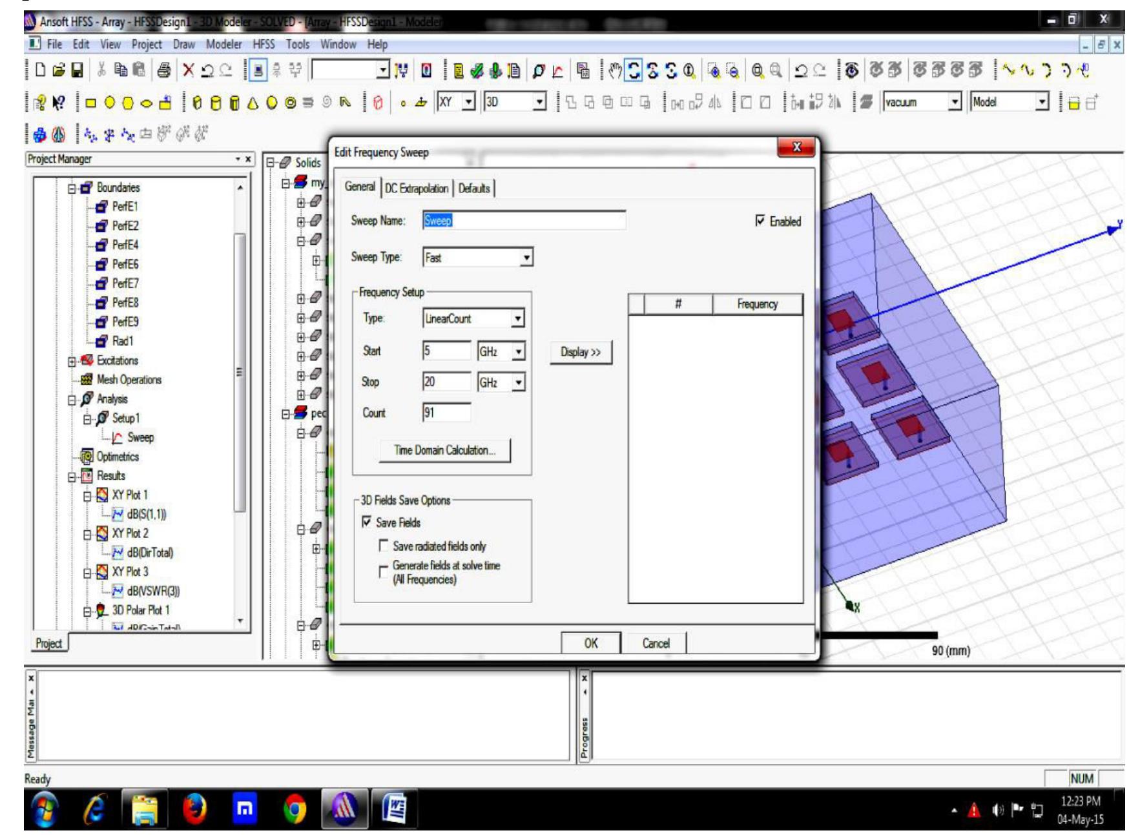Select the Draw rectangle tool
The height and width of the screenshot is (835, 1129).
(x=91, y=103)
